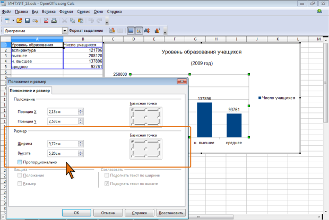Click the Export to PDF icon
Viewport: 329px width, 220px height.
(x=46, y=21)
